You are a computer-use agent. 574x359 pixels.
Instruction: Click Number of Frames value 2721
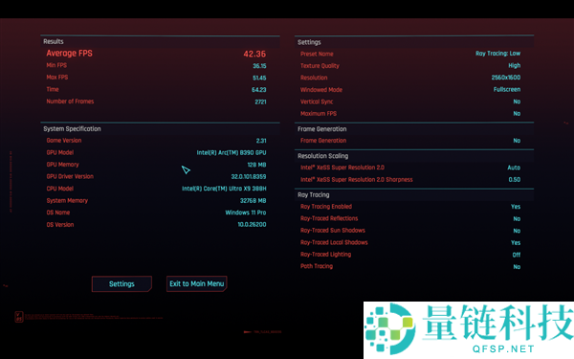(260, 101)
